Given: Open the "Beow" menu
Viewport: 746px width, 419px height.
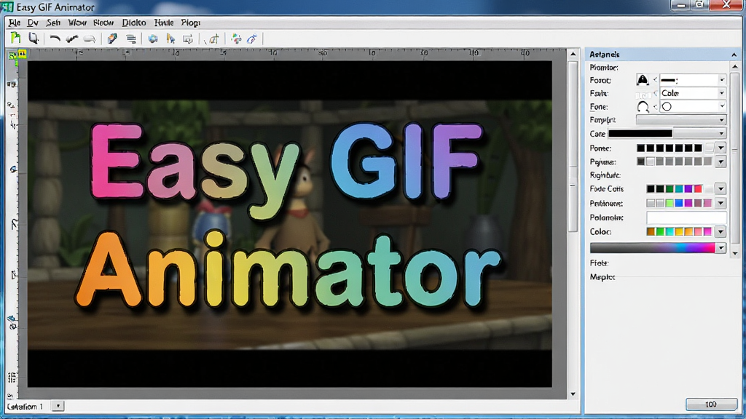Looking at the screenshot, I should coord(103,23).
